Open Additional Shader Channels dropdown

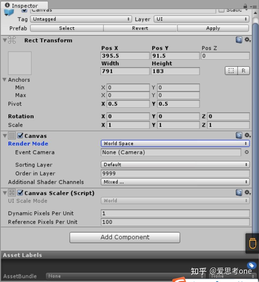tap(175, 182)
